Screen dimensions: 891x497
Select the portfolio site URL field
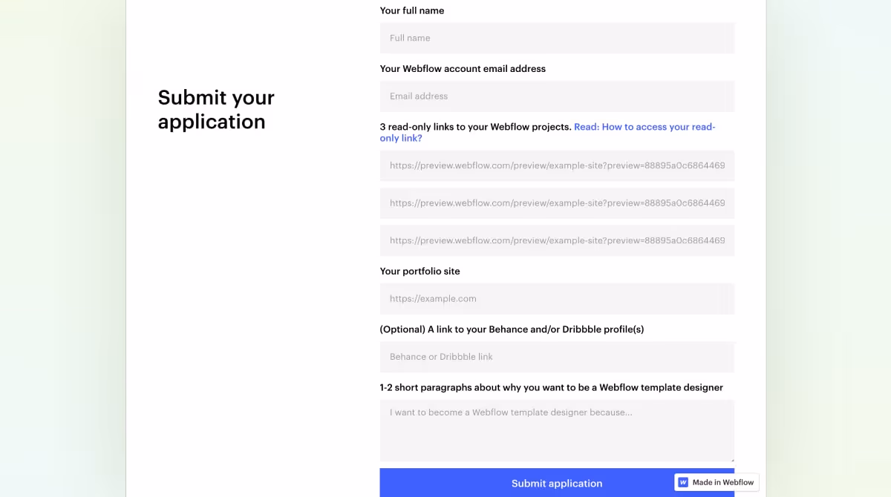coord(557,298)
